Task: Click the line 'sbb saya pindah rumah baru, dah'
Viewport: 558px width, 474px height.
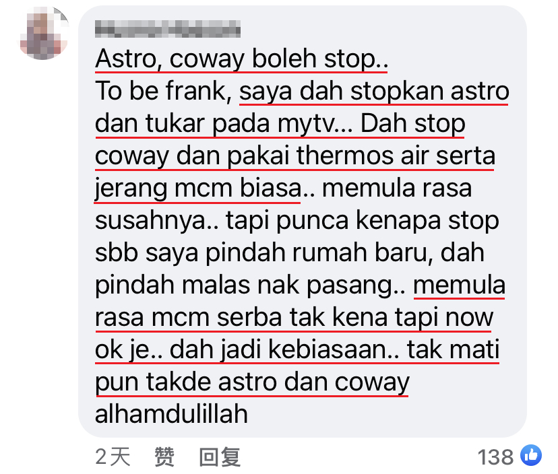Action: pos(290,253)
